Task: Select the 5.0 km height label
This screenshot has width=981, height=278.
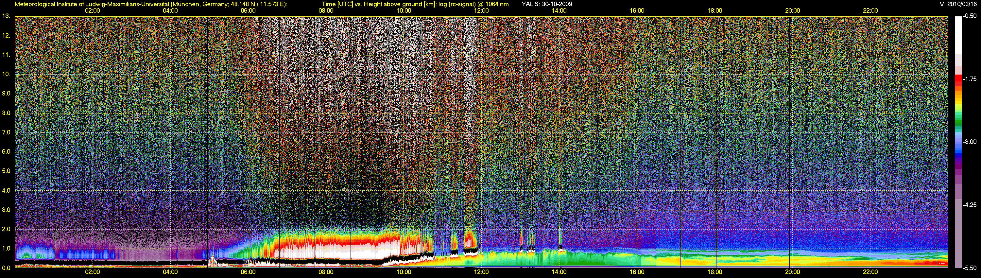Action: (6, 171)
